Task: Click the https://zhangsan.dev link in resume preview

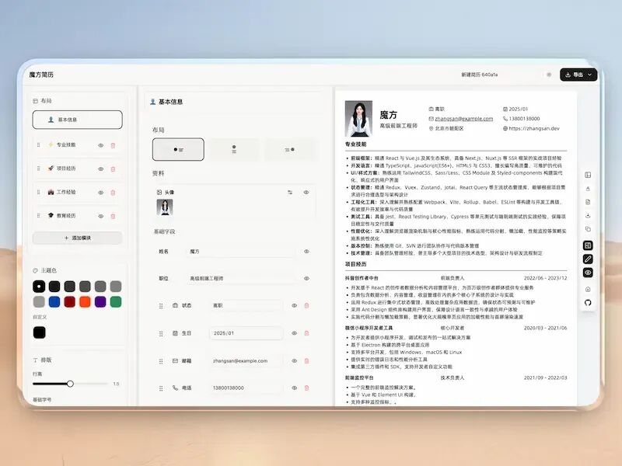Action: 534,128
